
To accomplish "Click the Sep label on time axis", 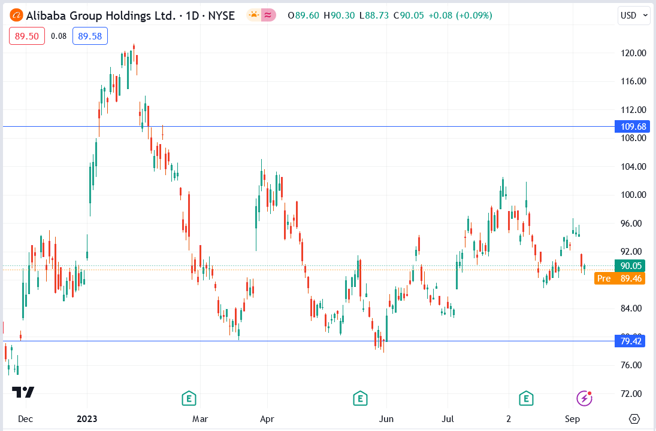I will 572,419.
